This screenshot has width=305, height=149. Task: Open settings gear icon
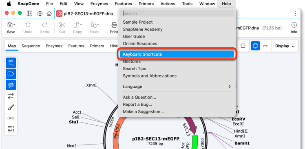(40, 13)
